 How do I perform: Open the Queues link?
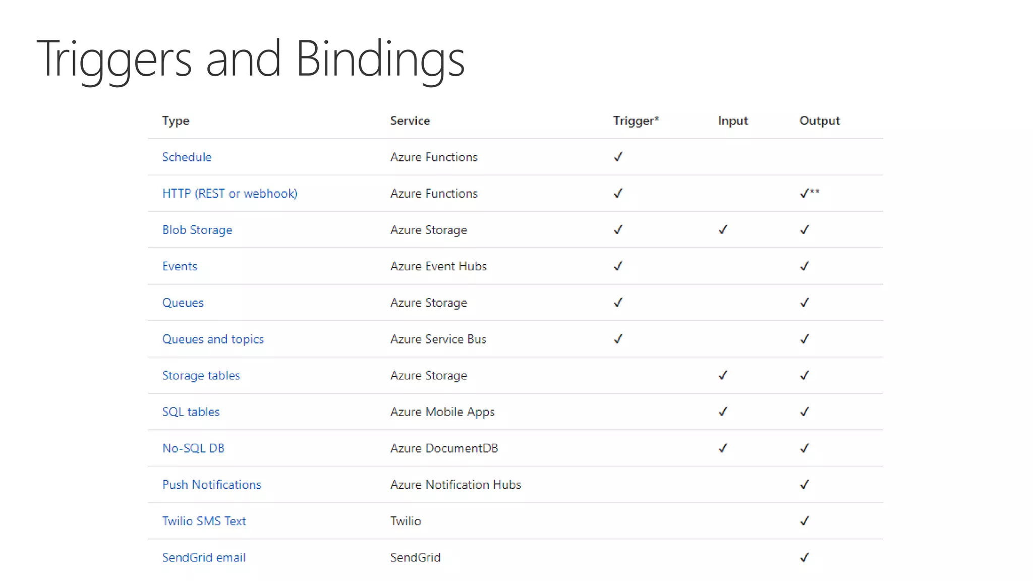pos(183,303)
